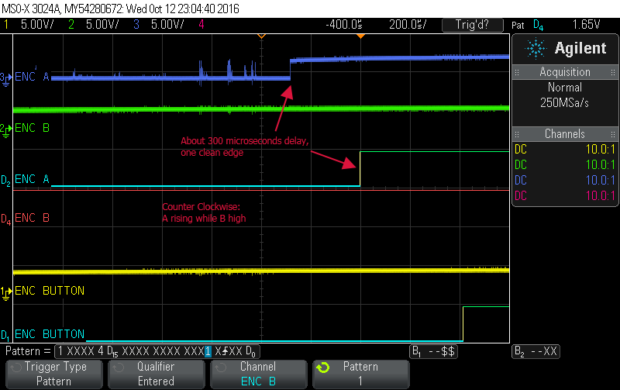This screenshot has height=390, width=620.
Task: Click channel 2 ground marker for ENC B
Action: coord(5,128)
